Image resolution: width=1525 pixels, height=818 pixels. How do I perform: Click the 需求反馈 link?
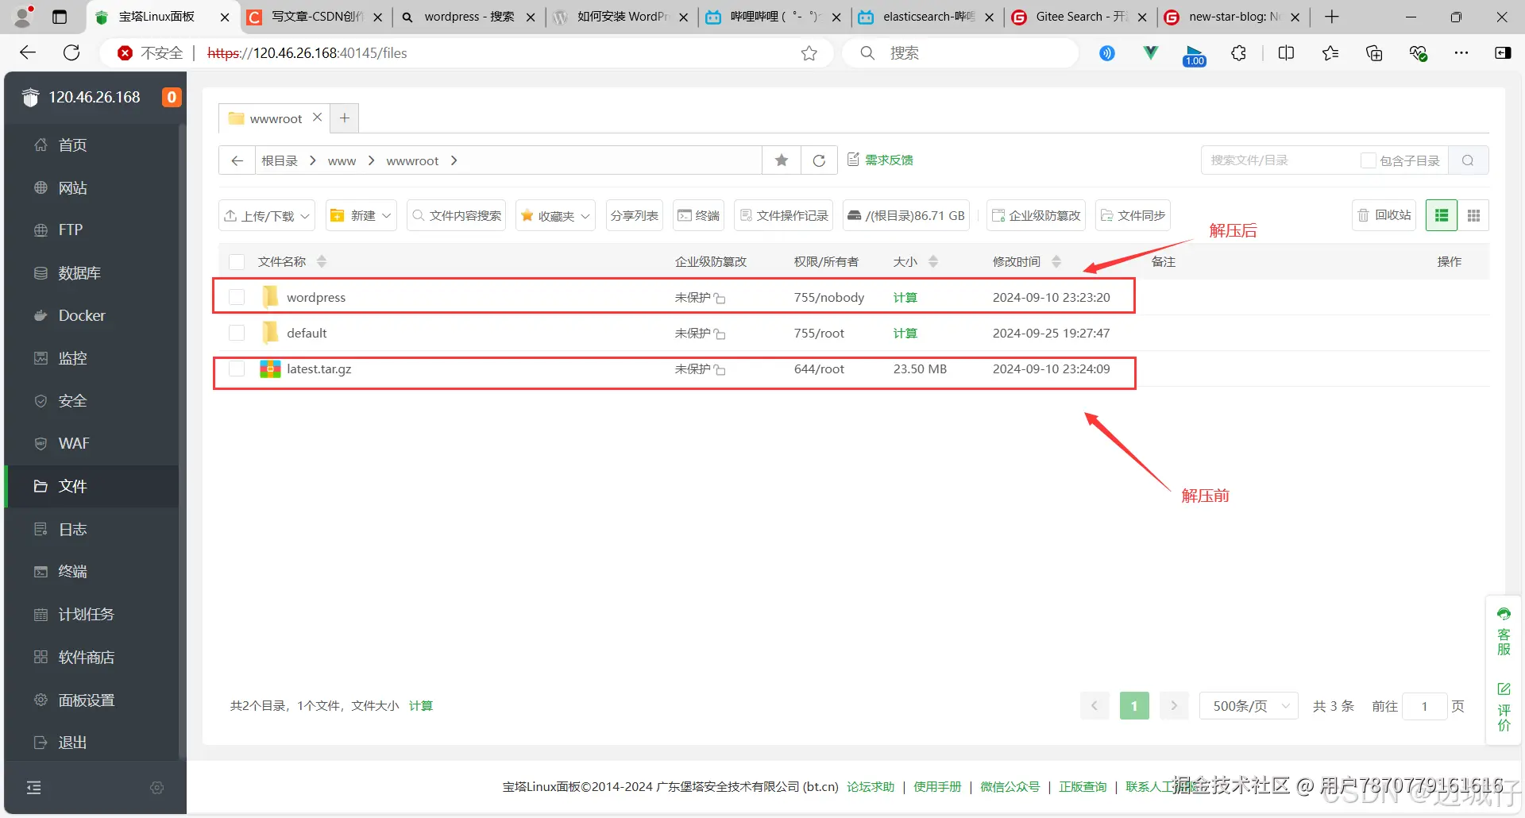pyautogui.click(x=881, y=160)
